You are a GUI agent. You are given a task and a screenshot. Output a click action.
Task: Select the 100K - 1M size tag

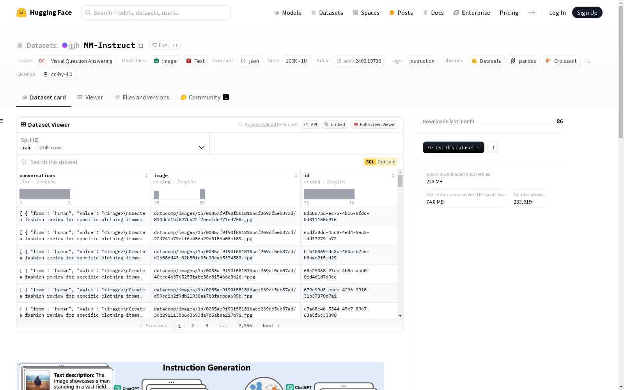tap(297, 61)
